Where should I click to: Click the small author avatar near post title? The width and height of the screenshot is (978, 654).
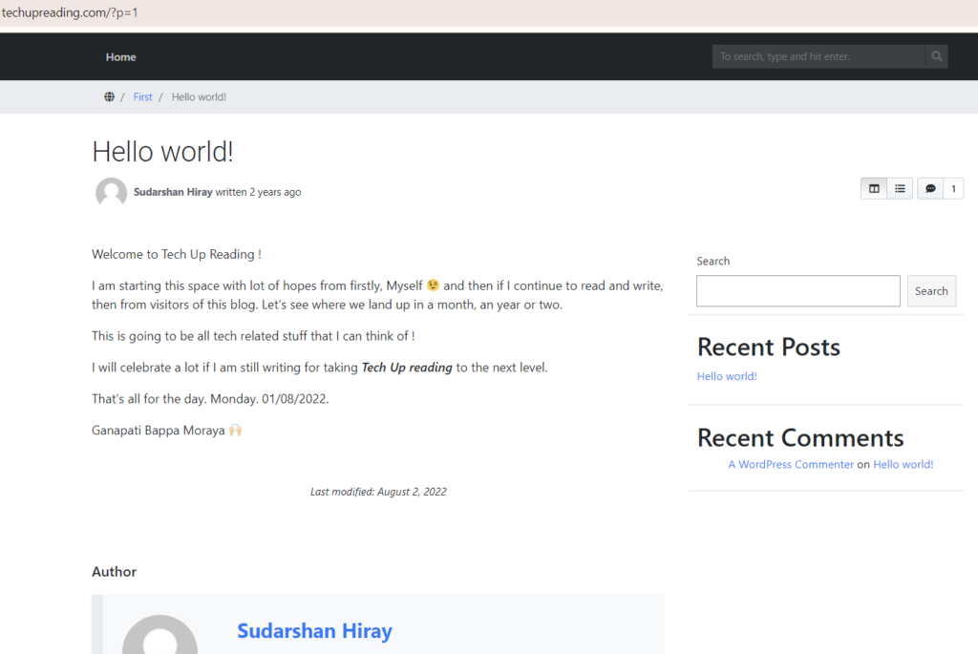click(x=111, y=192)
